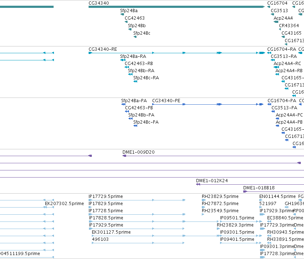Select the CG34340 gene bar
Viewport: 304px width, 259px height.
[176, 7]
